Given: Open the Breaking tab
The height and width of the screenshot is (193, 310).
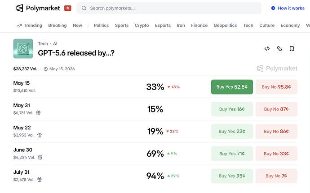Looking at the screenshot, I should click(x=58, y=26).
